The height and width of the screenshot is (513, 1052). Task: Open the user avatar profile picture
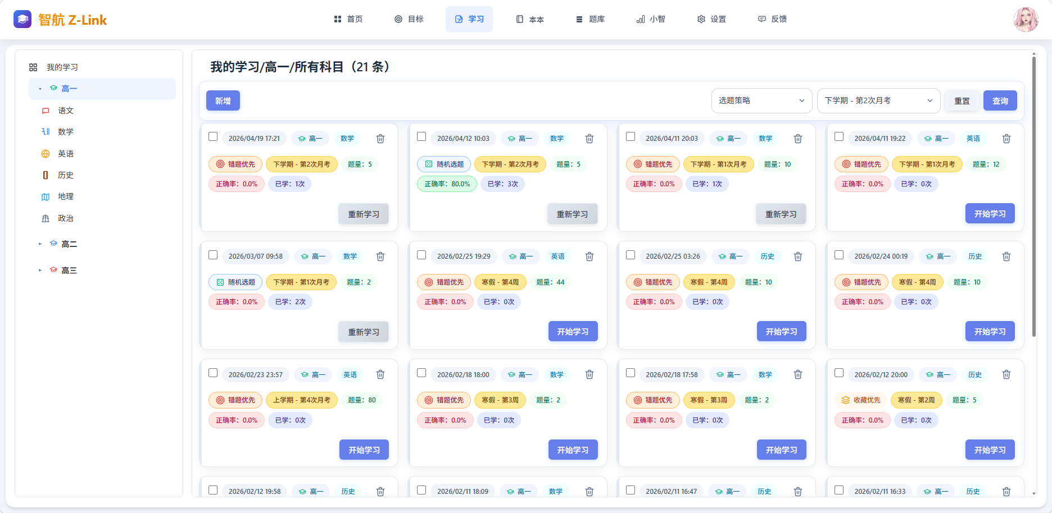[1026, 19]
